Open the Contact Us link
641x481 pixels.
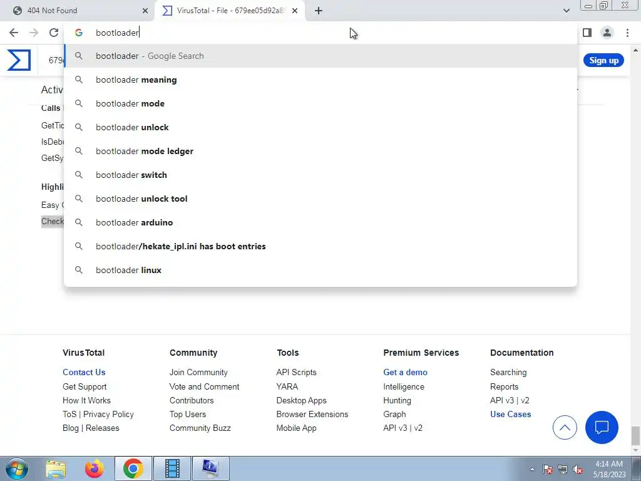click(84, 372)
